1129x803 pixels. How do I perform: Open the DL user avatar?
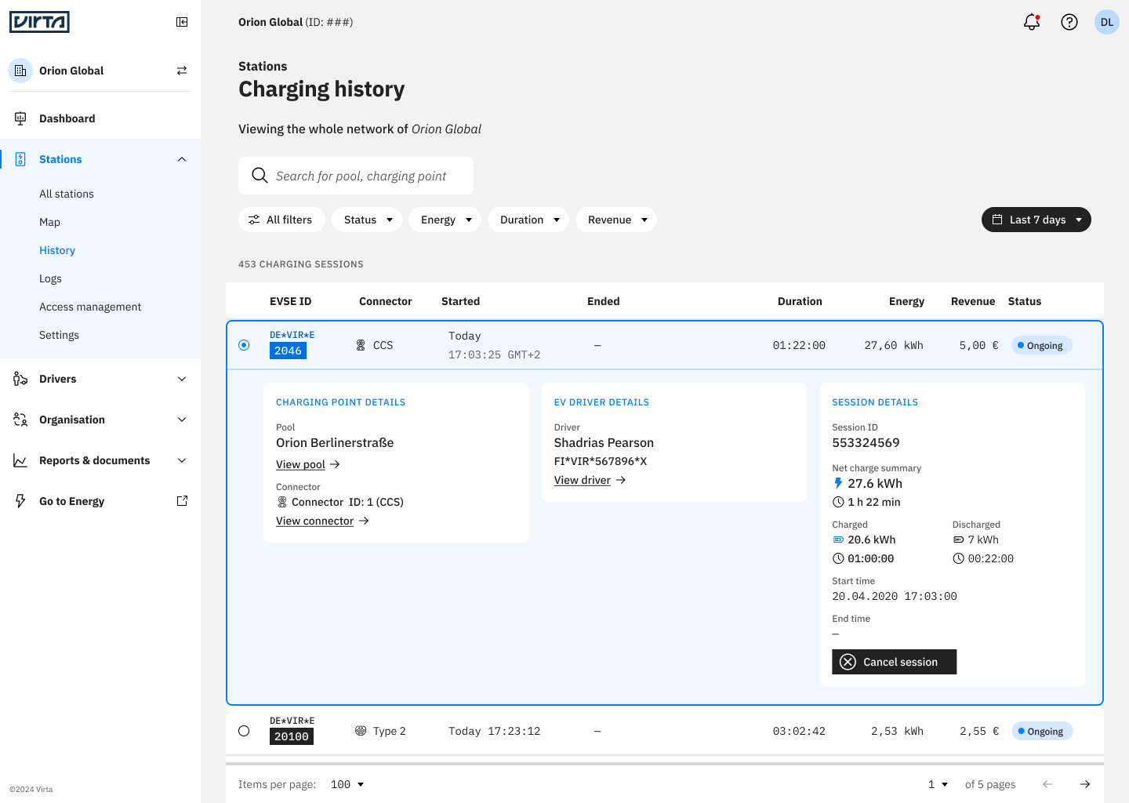(1107, 22)
